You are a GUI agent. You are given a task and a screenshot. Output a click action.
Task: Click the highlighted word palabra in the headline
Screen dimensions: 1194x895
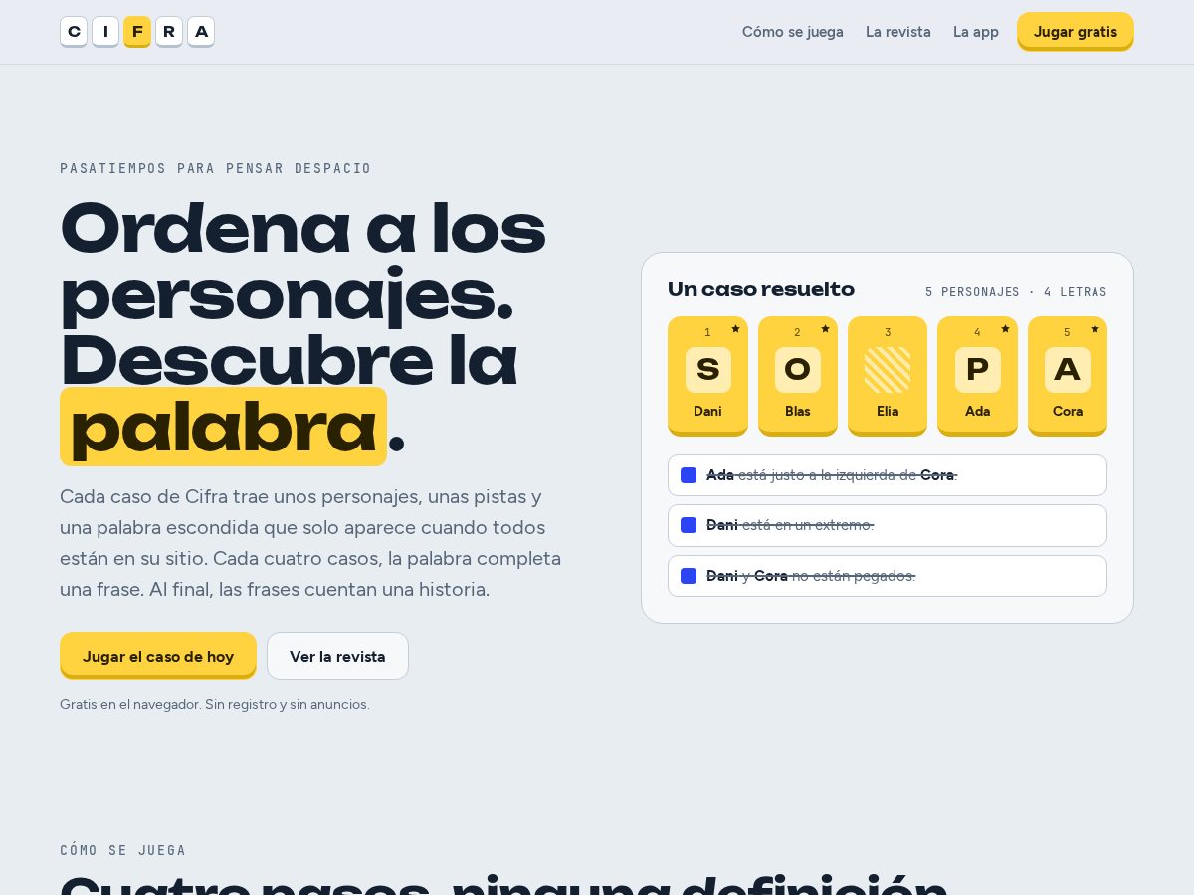click(x=223, y=427)
